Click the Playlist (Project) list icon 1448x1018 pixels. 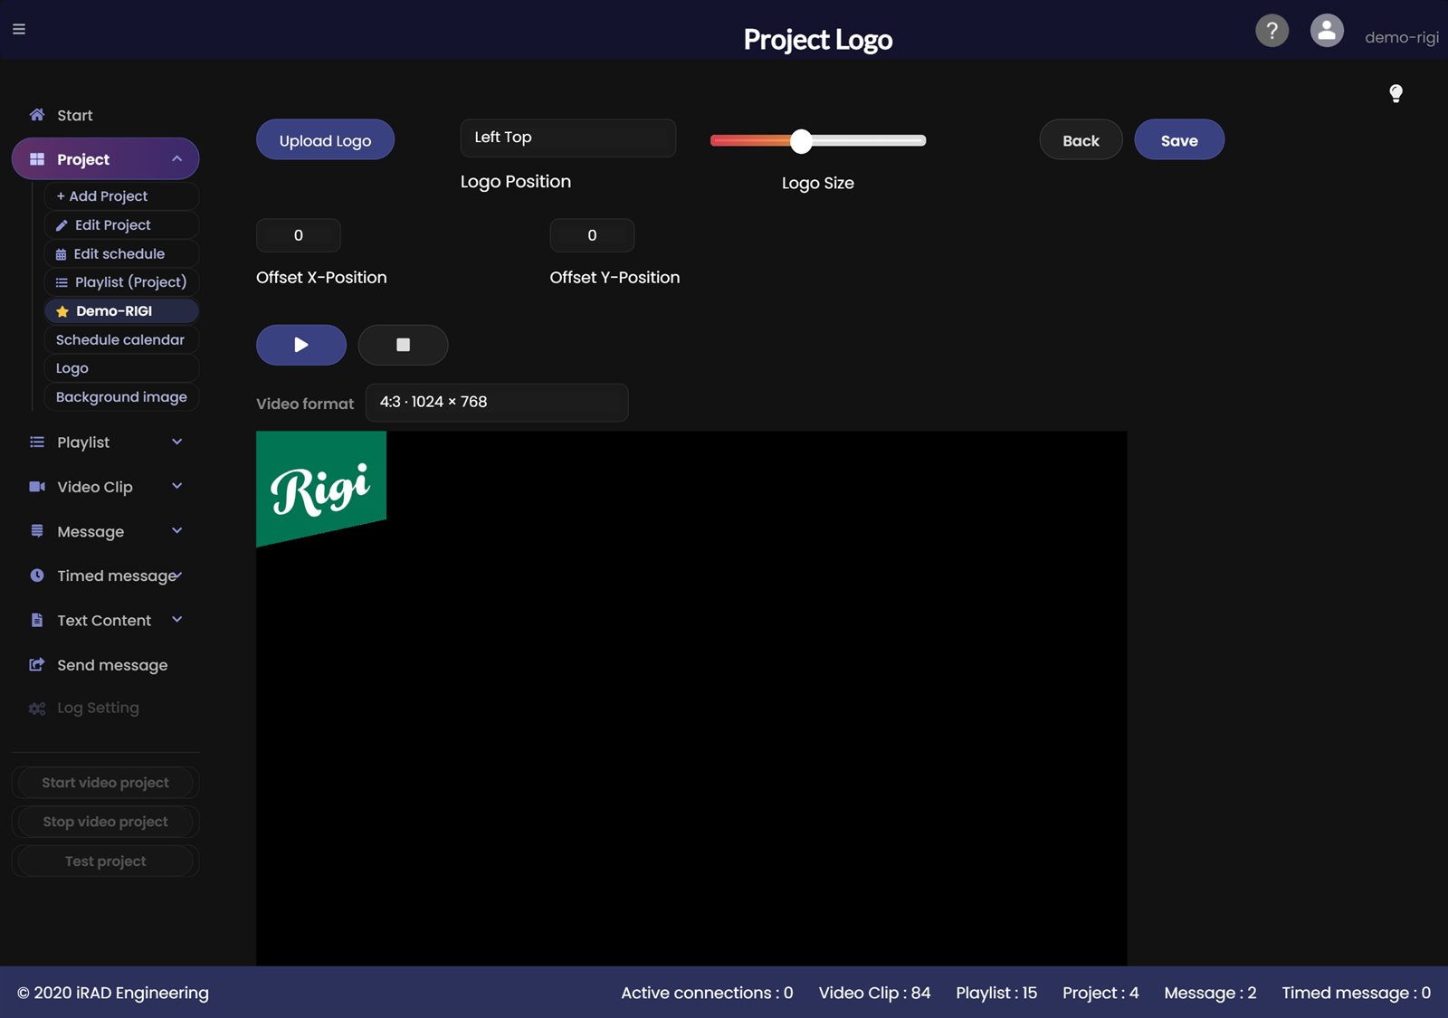62,282
